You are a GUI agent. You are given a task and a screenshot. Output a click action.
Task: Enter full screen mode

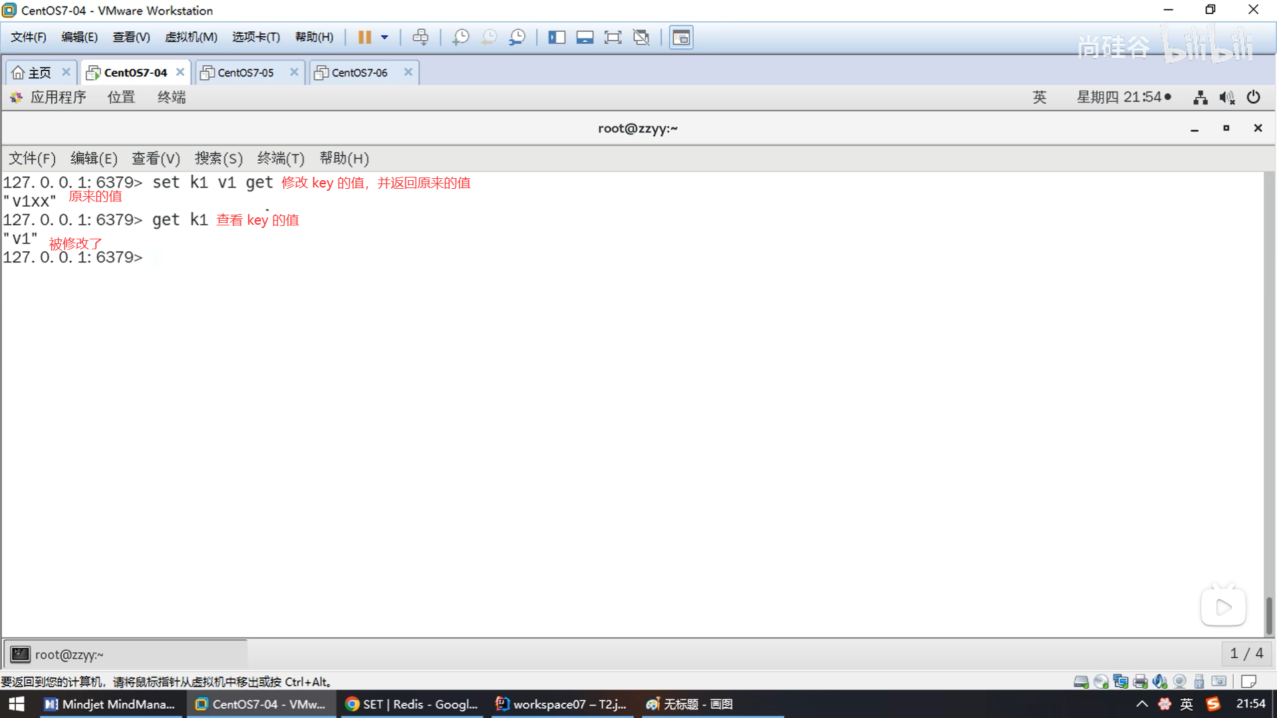point(613,37)
